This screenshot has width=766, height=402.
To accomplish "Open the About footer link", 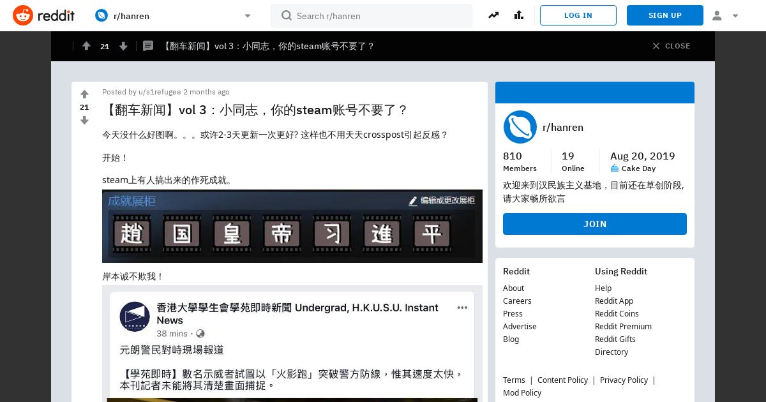I will point(513,288).
